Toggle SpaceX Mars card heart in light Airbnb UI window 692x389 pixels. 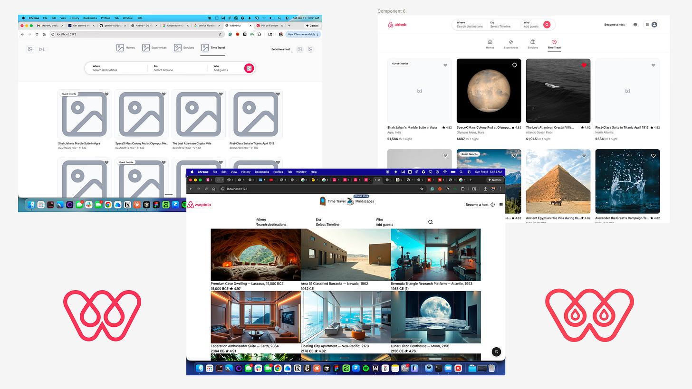163,94
